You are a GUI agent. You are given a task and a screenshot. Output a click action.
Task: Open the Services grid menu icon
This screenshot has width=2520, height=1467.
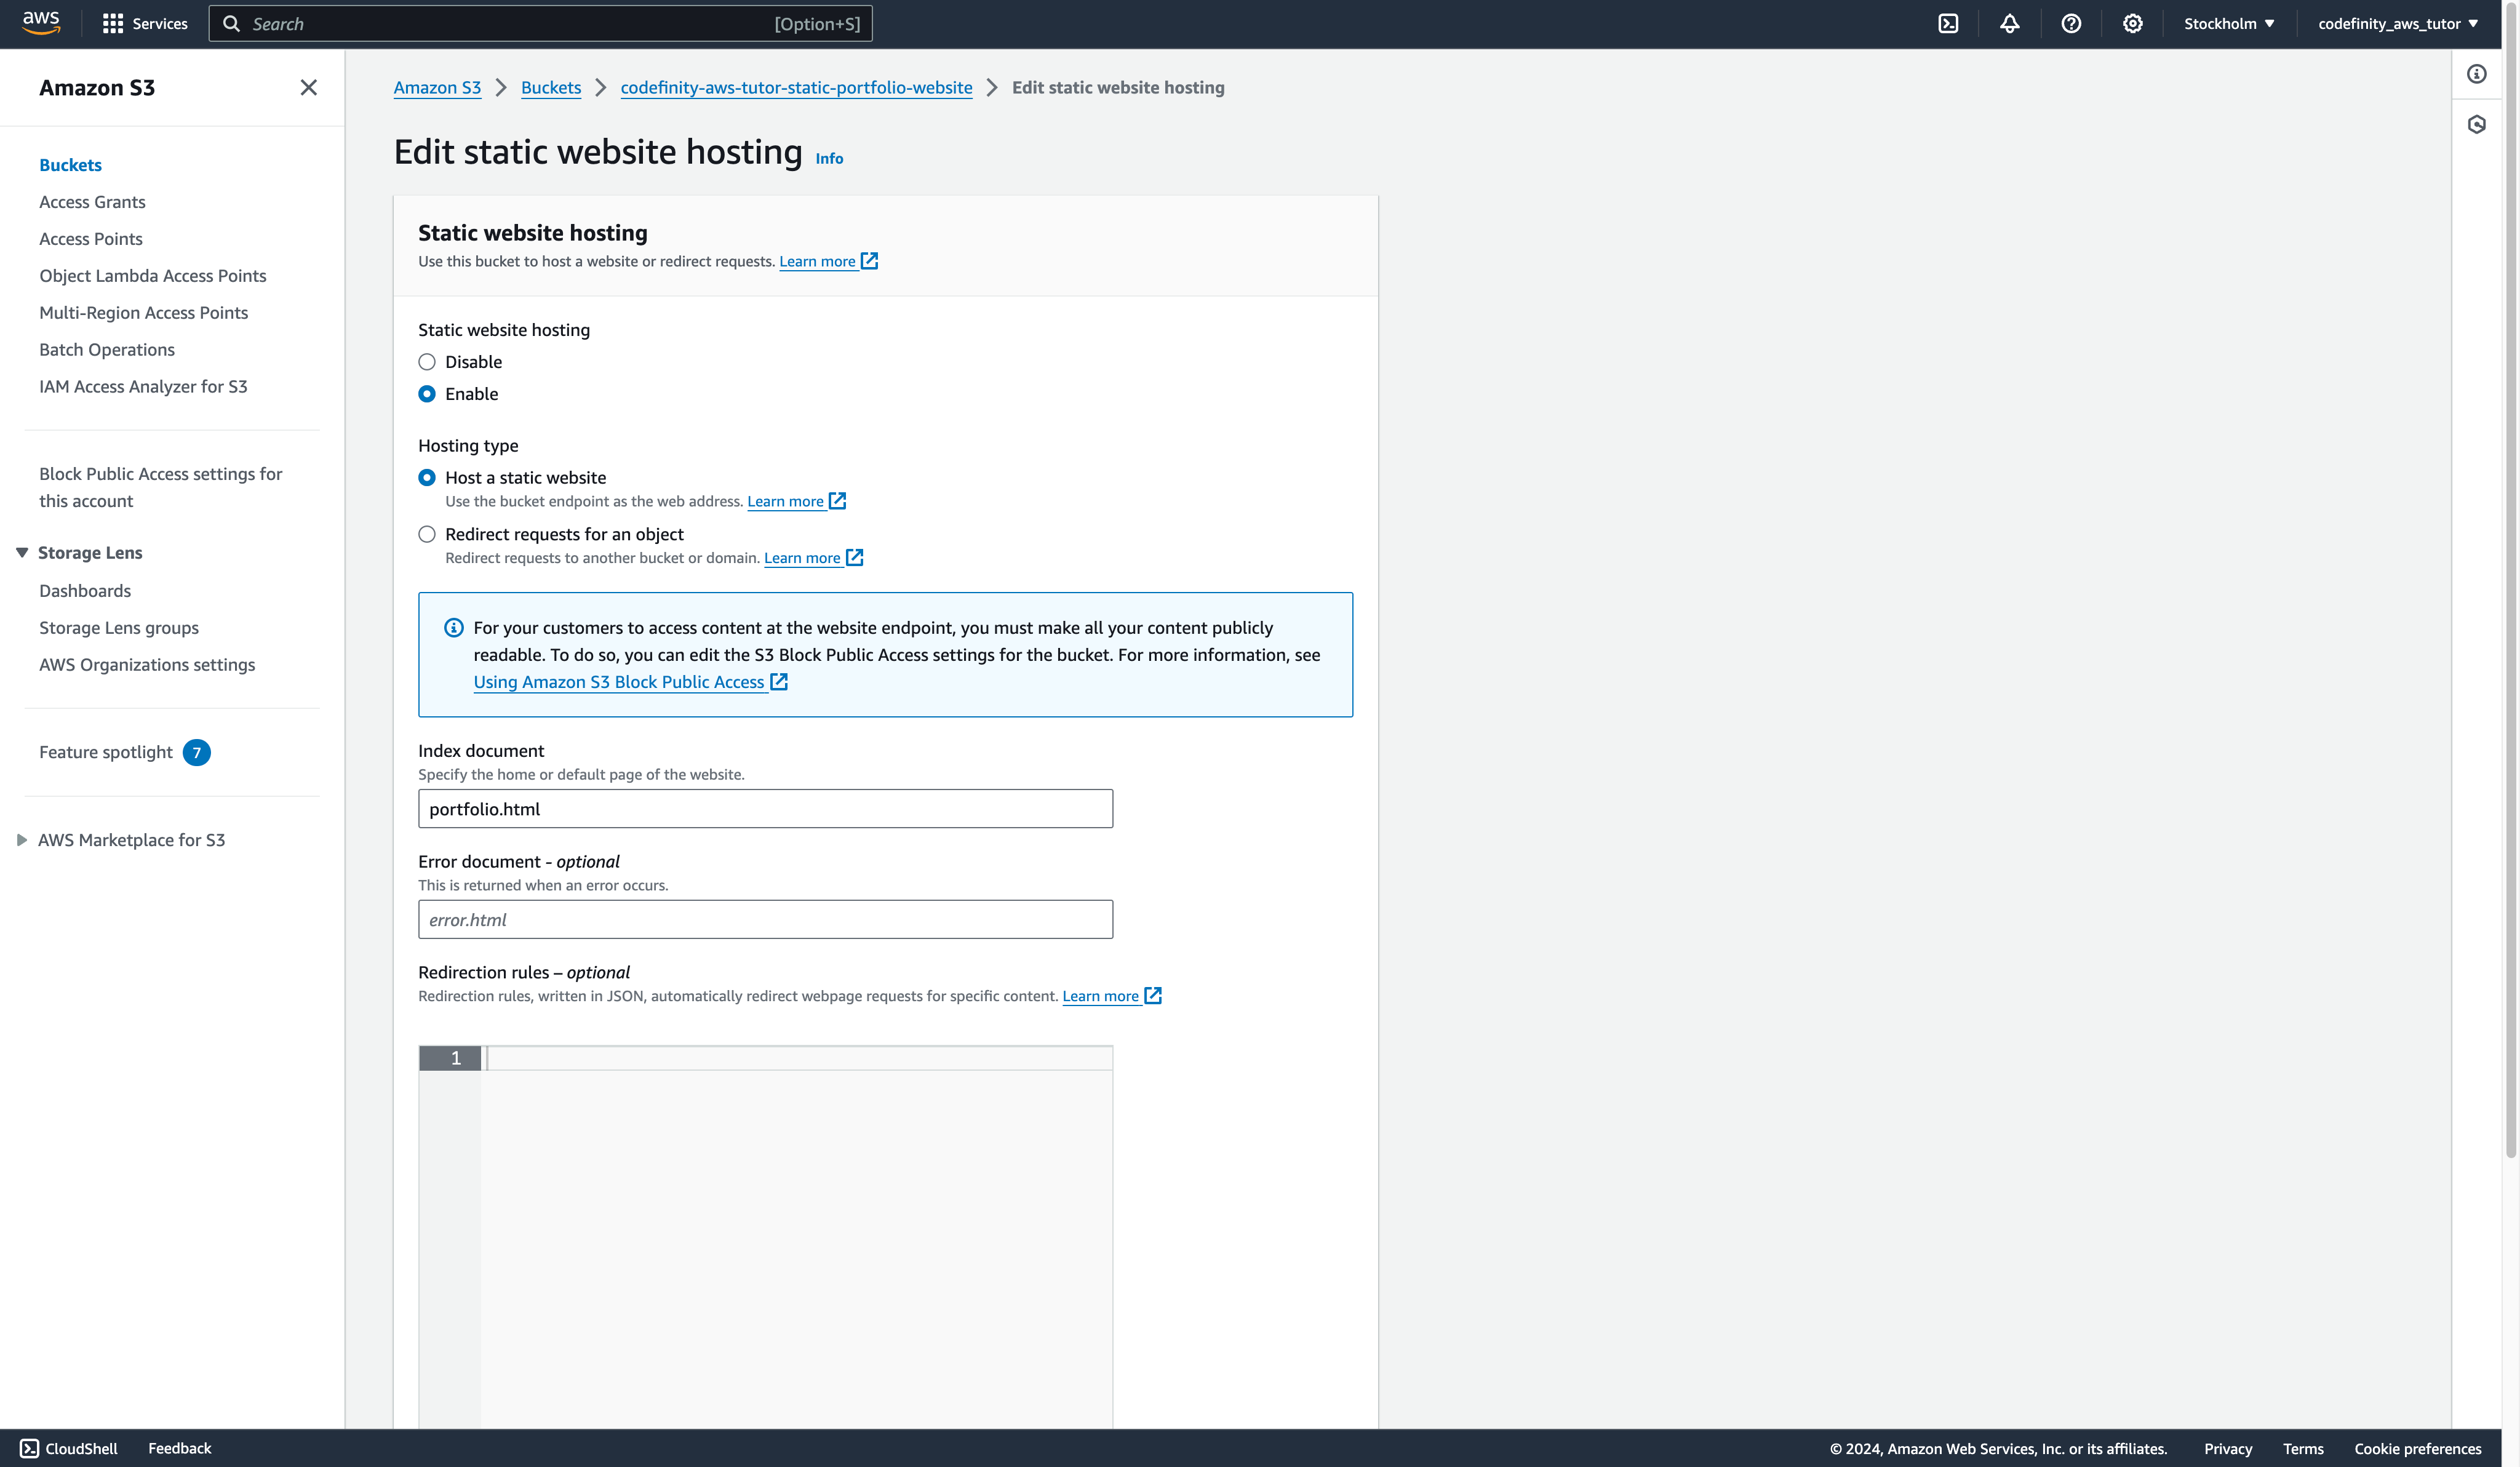coord(113,24)
